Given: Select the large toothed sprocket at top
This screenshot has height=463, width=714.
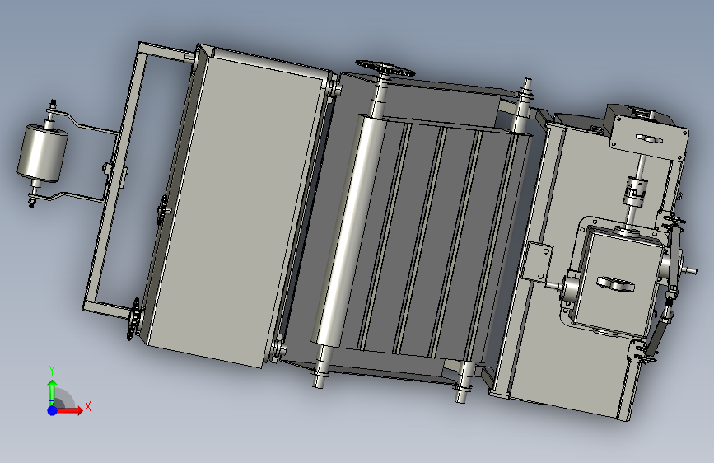Looking at the screenshot, I should pos(385,69).
